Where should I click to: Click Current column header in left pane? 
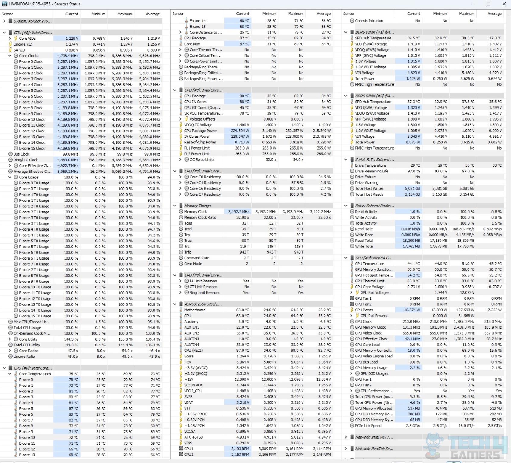(x=67, y=14)
